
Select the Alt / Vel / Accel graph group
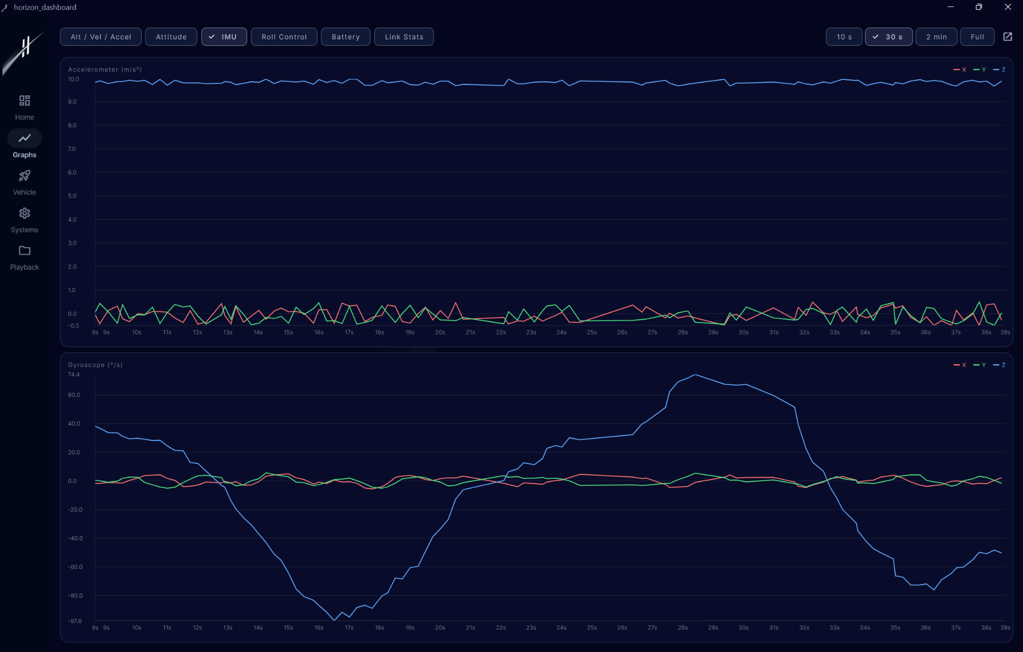[100, 36]
